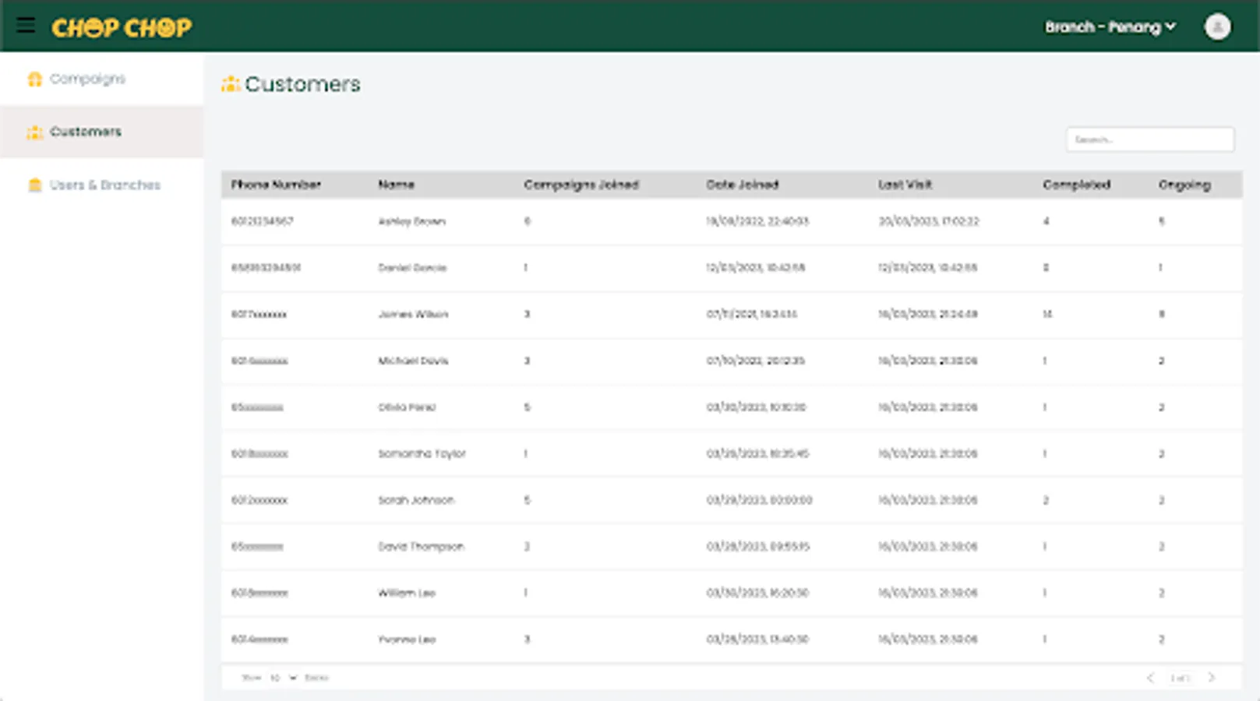The width and height of the screenshot is (1260, 701).
Task: Open the user profile avatar
Action: click(1216, 26)
